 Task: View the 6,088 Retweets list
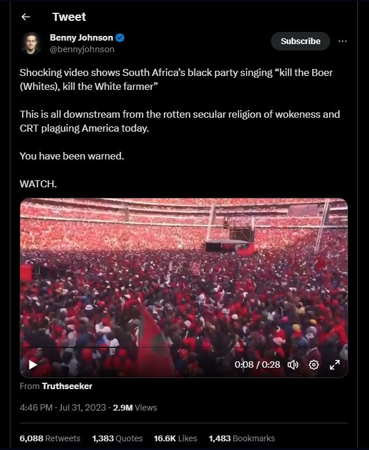50,438
